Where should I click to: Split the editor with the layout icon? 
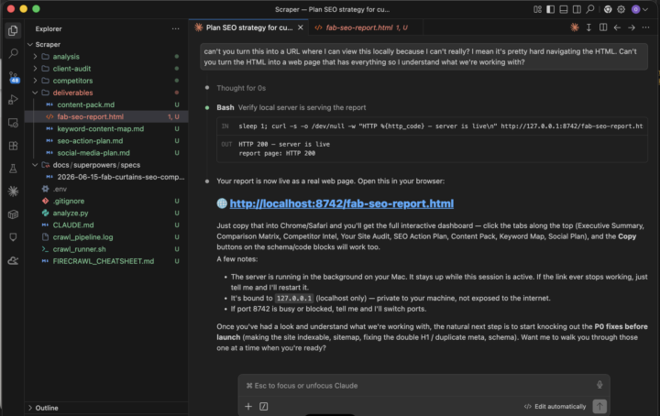click(x=603, y=27)
